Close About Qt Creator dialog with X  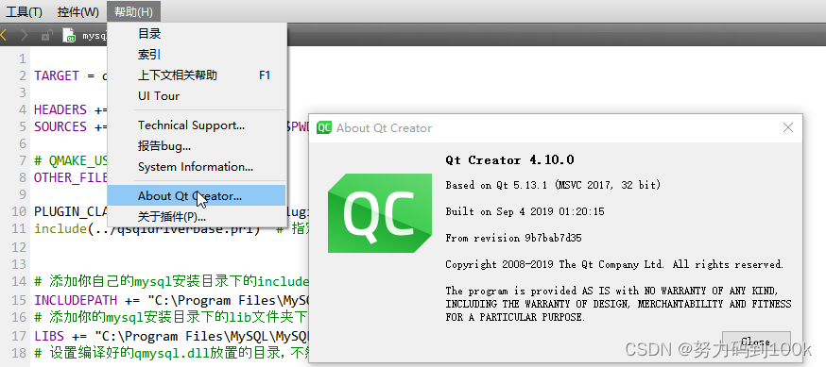coord(788,127)
